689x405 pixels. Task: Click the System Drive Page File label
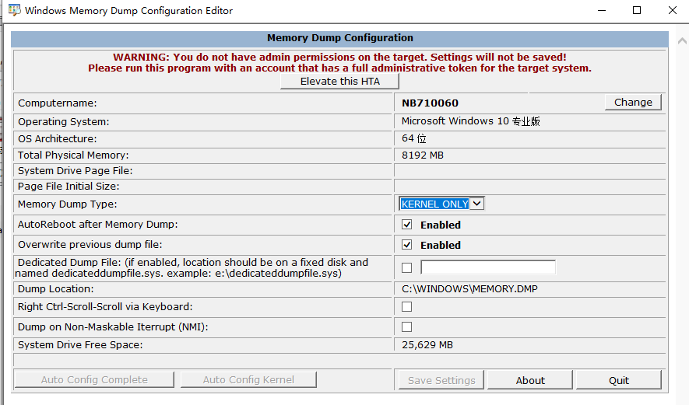pos(75,171)
